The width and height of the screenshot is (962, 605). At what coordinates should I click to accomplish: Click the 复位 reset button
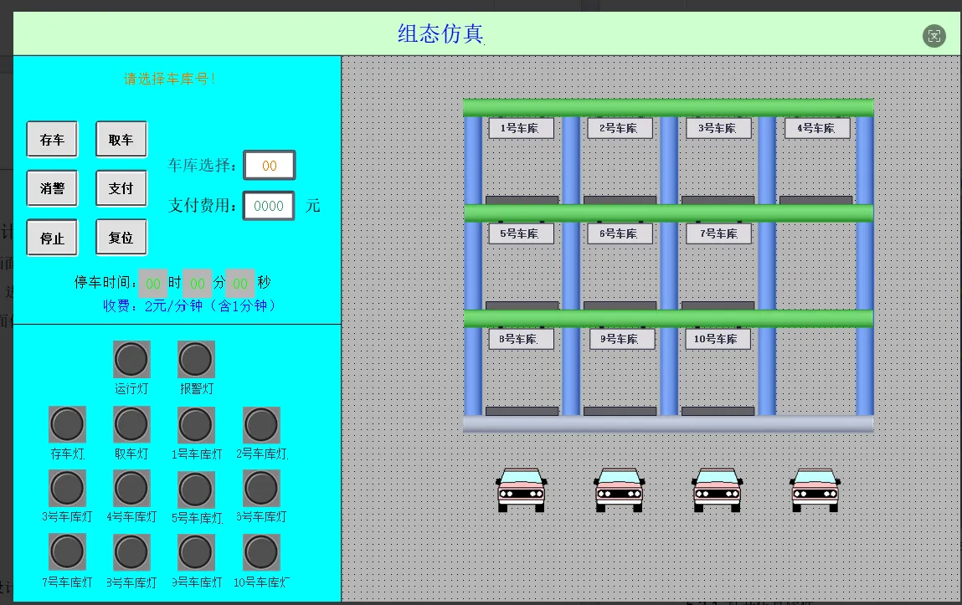pyautogui.click(x=121, y=237)
